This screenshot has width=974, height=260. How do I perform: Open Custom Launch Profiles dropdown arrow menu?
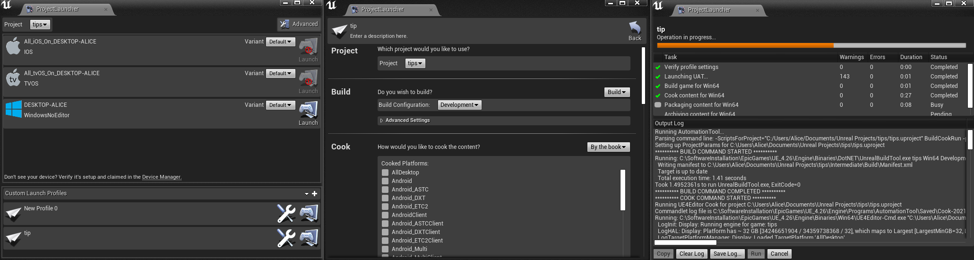[x=307, y=194]
